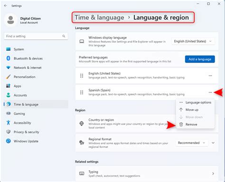This screenshot has height=182, width=225.
Task: Click the search magnifier icon
Action: [64, 36]
